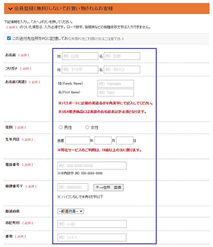Uncheck the remember shipping address on PC checkbox
The height and width of the screenshot is (247, 213).
[x=9, y=38]
